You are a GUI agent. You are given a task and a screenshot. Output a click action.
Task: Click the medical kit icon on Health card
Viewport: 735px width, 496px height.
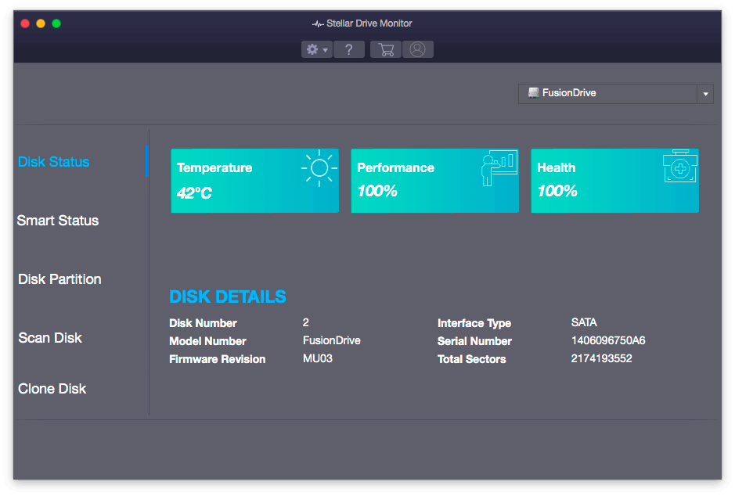pyautogui.click(x=679, y=167)
